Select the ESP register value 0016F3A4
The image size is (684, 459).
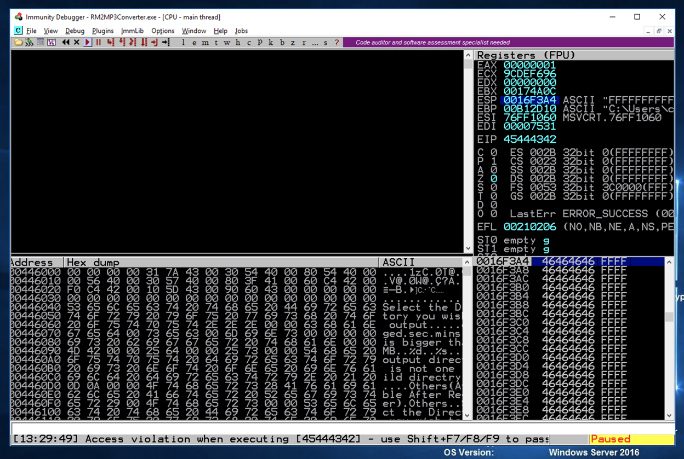click(x=530, y=100)
